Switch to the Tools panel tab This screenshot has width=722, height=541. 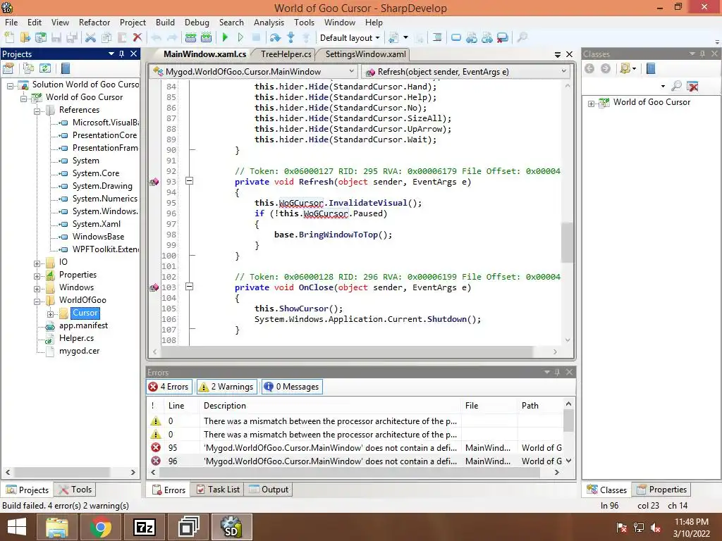[75, 490]
